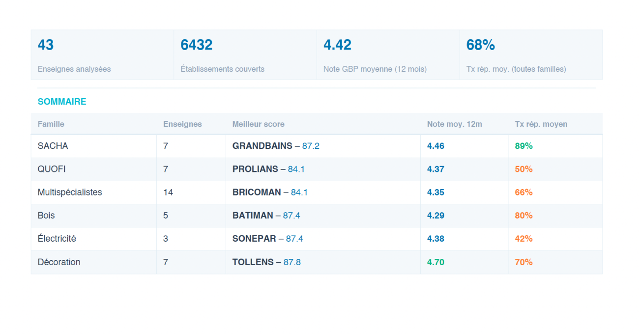Select the 'Enseignes analysées' label

74,69
